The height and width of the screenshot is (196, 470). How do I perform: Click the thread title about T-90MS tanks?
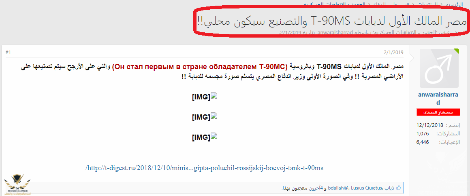pyautogui.click(x=332, y=21)
